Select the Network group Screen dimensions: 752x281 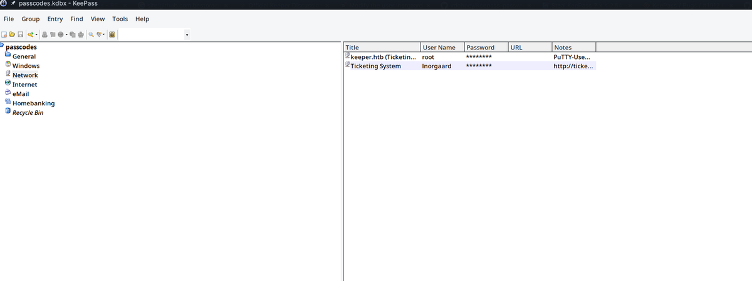click(x=25, y=75)
